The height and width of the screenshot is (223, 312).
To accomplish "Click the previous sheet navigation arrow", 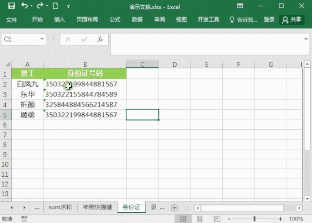I will [x=12, y=208].
